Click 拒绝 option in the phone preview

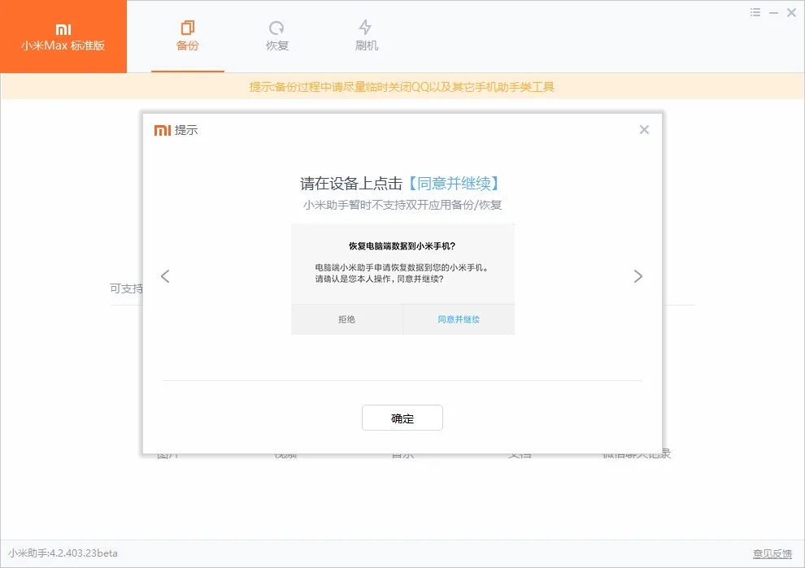tap(346, 319)
